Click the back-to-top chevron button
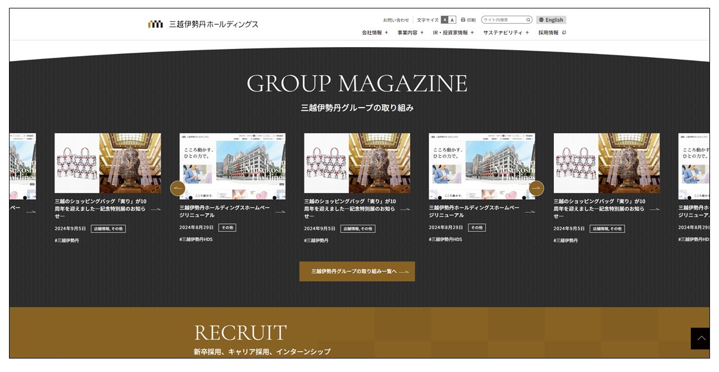The width and height of the screenshot is (719, 372). 700,338
